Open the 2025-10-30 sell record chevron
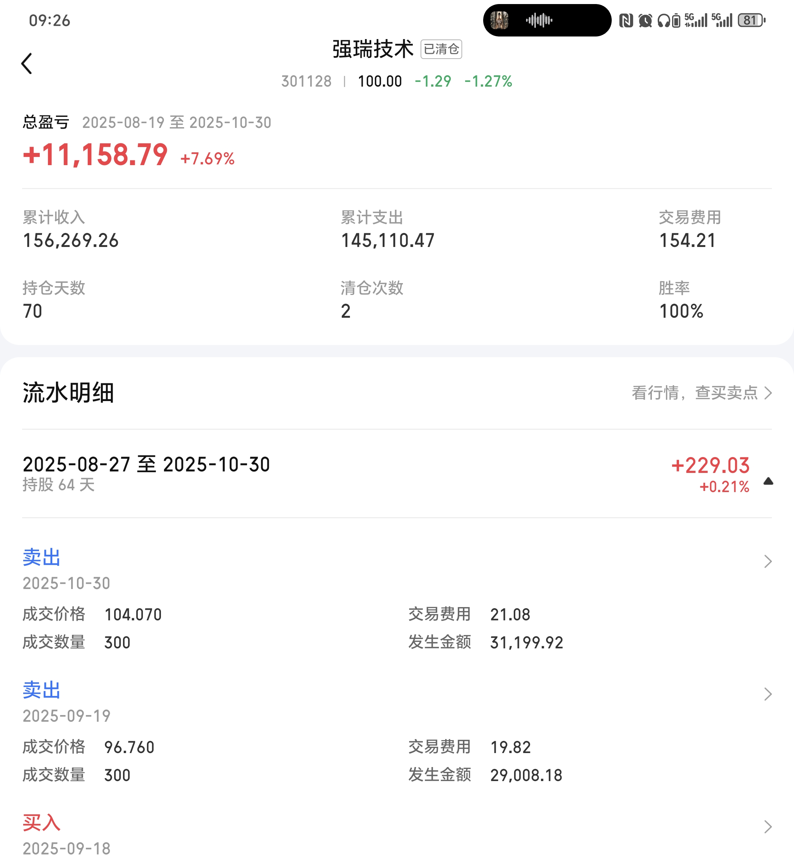 tap(768, 561)
